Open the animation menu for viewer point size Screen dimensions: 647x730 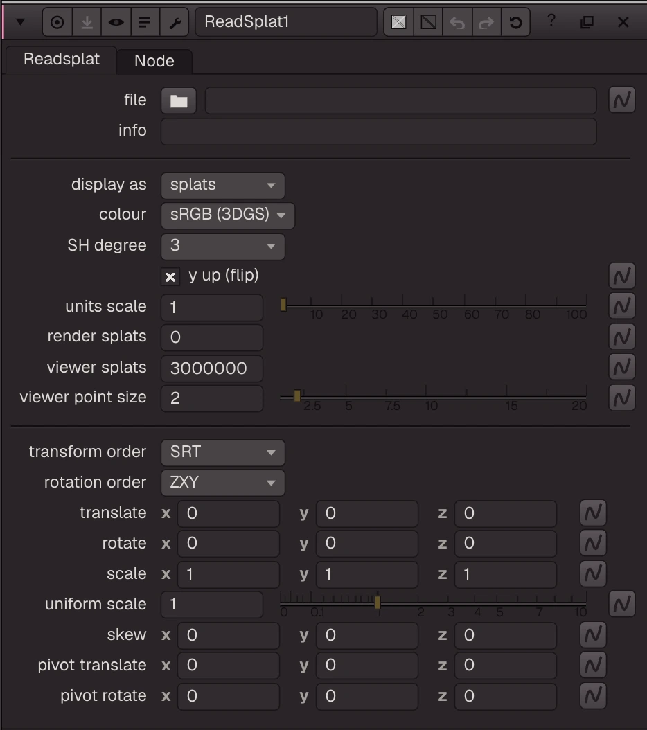pos(622,398)
